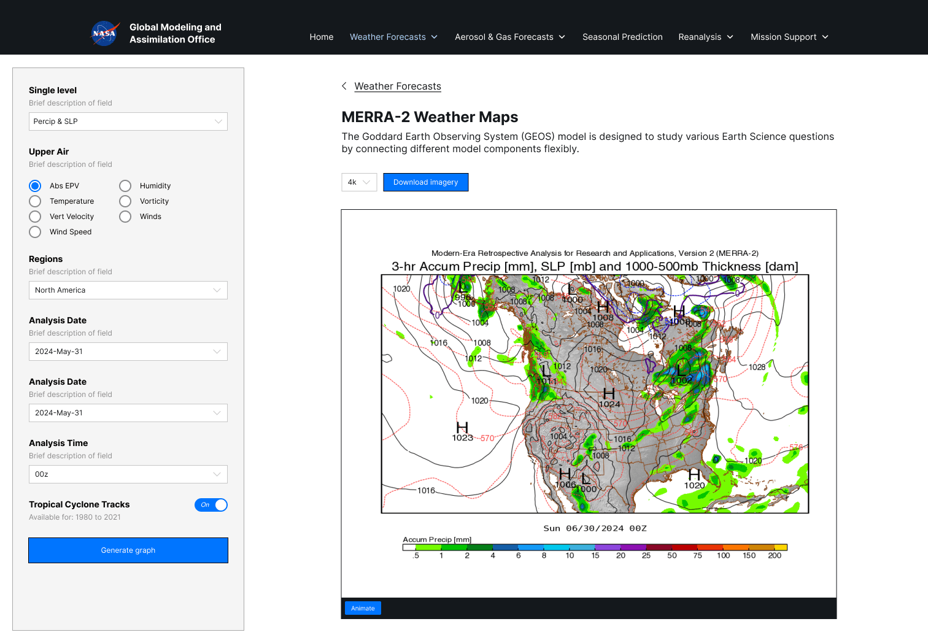
Task: Click the Aerosol & Gas Forecasts chevron
Action: pyautogui.click(x=562, y=37)
